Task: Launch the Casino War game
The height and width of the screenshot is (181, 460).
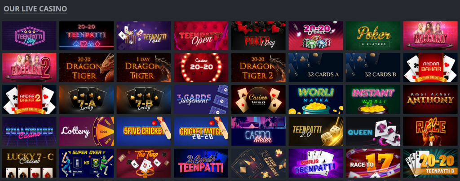Action: [x=258, y=99]
